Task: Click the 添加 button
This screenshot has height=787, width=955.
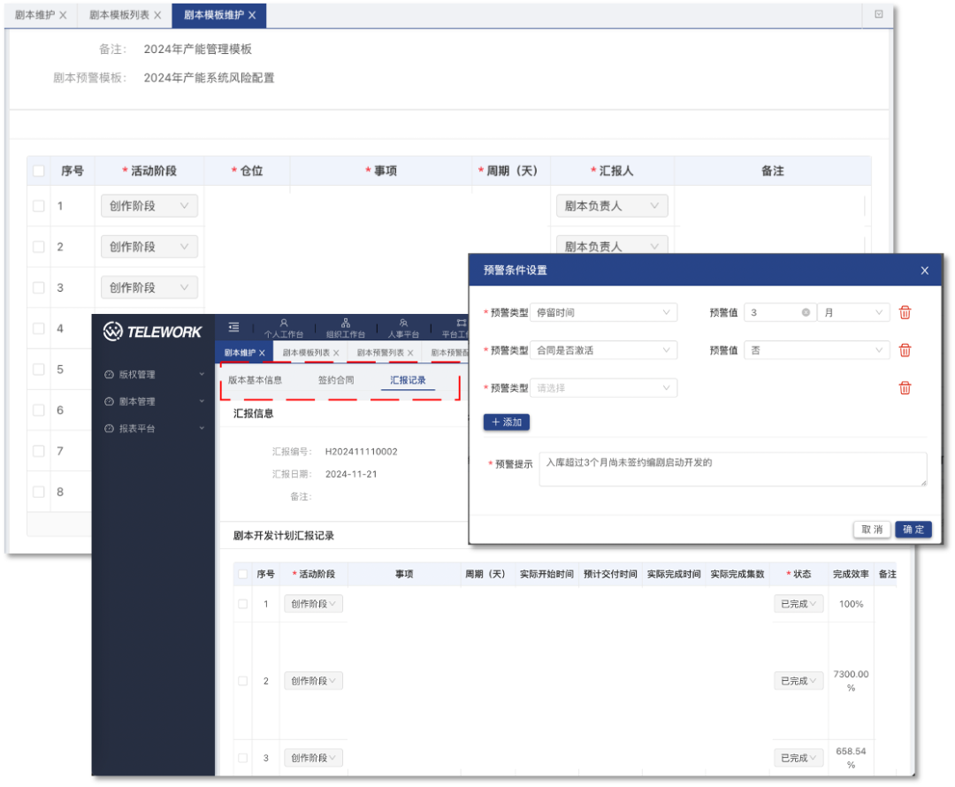Action: 507,422
